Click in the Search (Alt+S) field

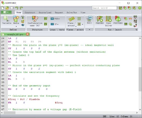[x=104, y=8]
